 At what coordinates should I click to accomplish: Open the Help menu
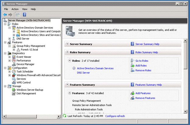click(x=33, y=9)
